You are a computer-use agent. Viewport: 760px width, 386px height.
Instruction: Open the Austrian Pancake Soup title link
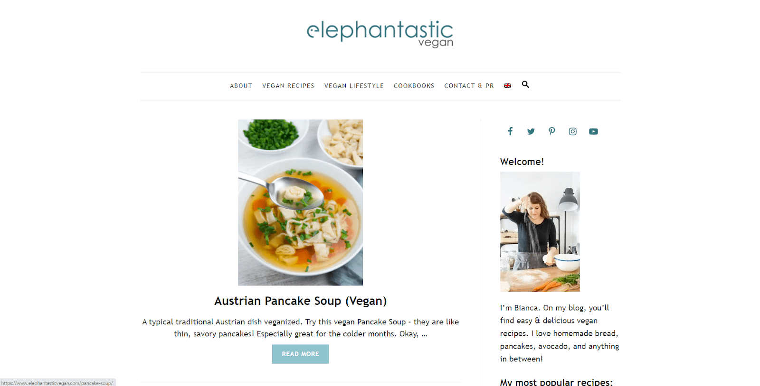(301, 301)
